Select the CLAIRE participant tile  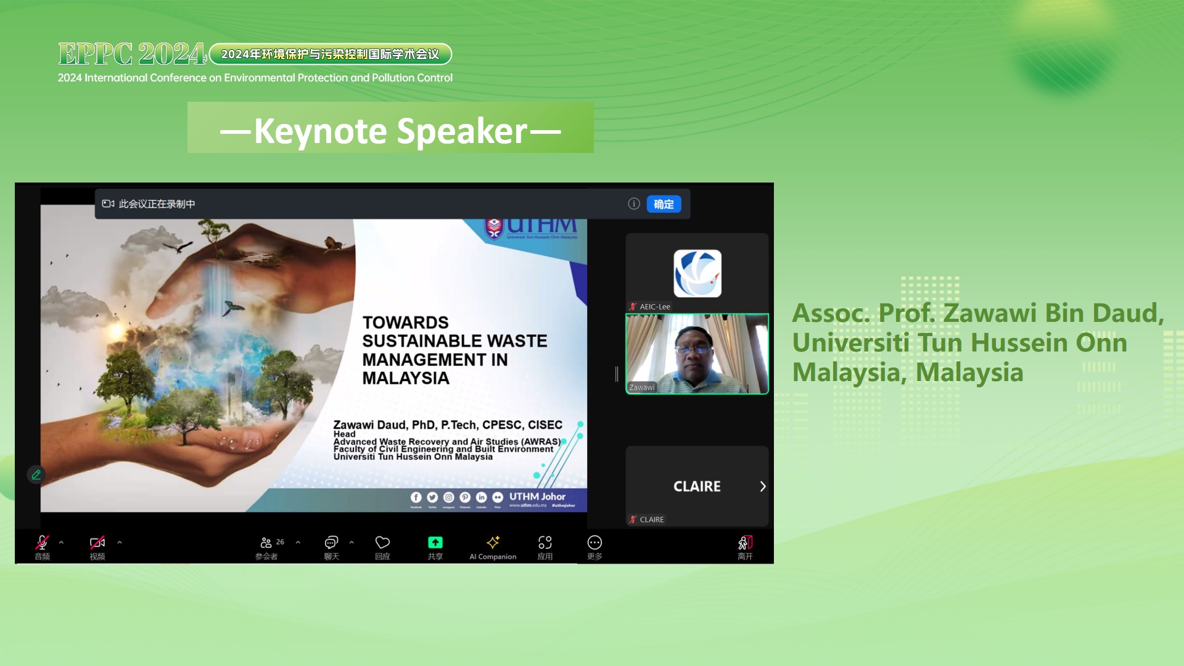pos(697,486)
